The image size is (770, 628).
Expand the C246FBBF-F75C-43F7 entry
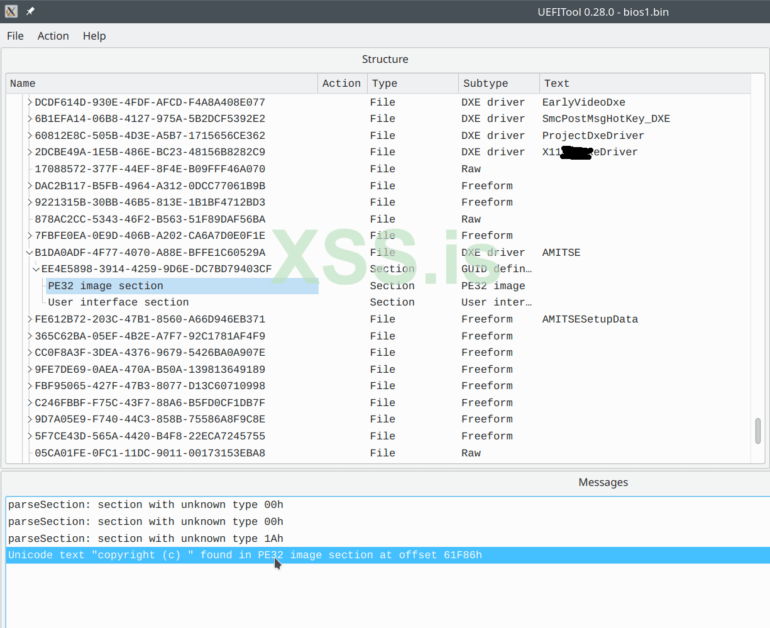(x=30, y=403)
